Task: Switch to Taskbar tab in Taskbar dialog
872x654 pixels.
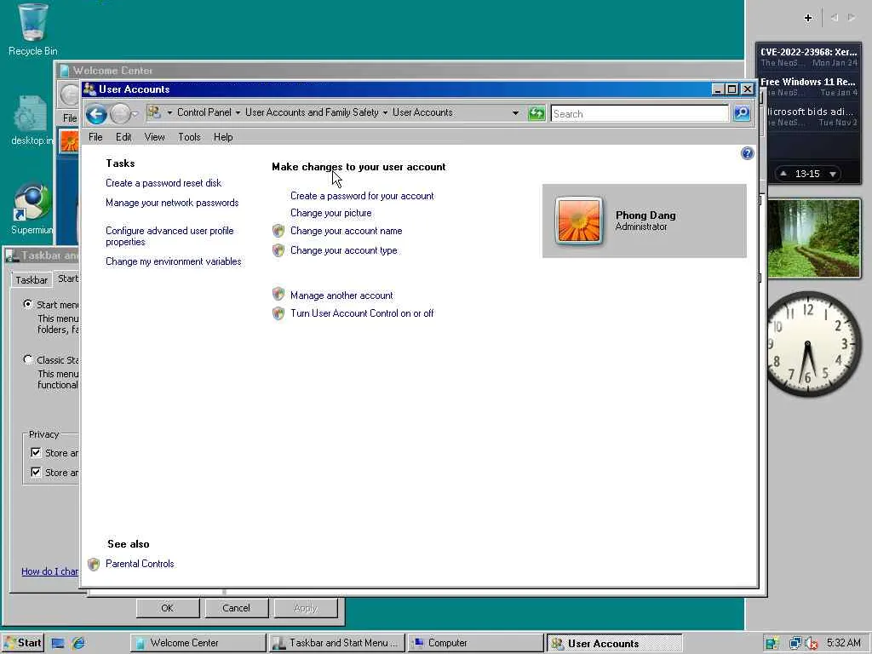Action: point(32,279)
